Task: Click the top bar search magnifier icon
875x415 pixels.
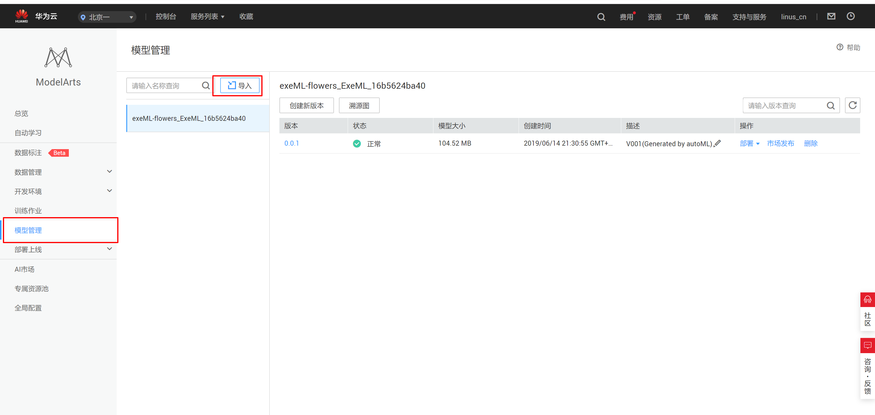Action: (x=601, y=17)
